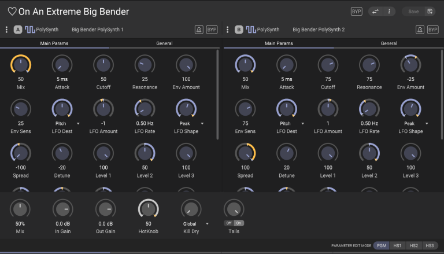This screenshot has height=254, width=444.
Task: Open slot B options three-dot menu
Action: [x=227, y=30]
